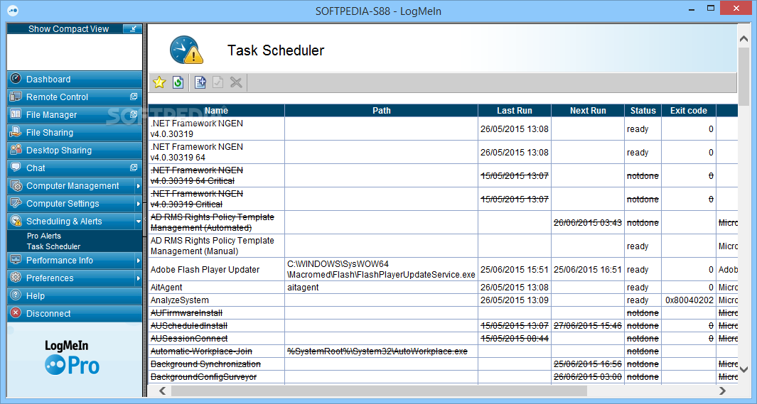The height and width of the screenshot is (404, 757).
Task: Click vertical scrollbar up arrow
Action: coord(744,39)
